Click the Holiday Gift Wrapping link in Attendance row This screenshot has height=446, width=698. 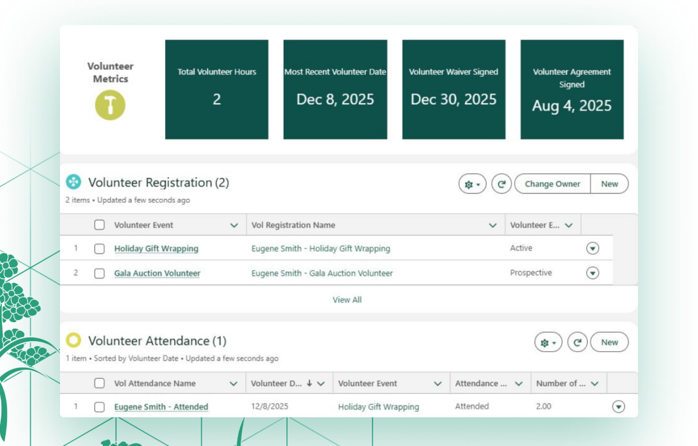(x=378, y=407)
